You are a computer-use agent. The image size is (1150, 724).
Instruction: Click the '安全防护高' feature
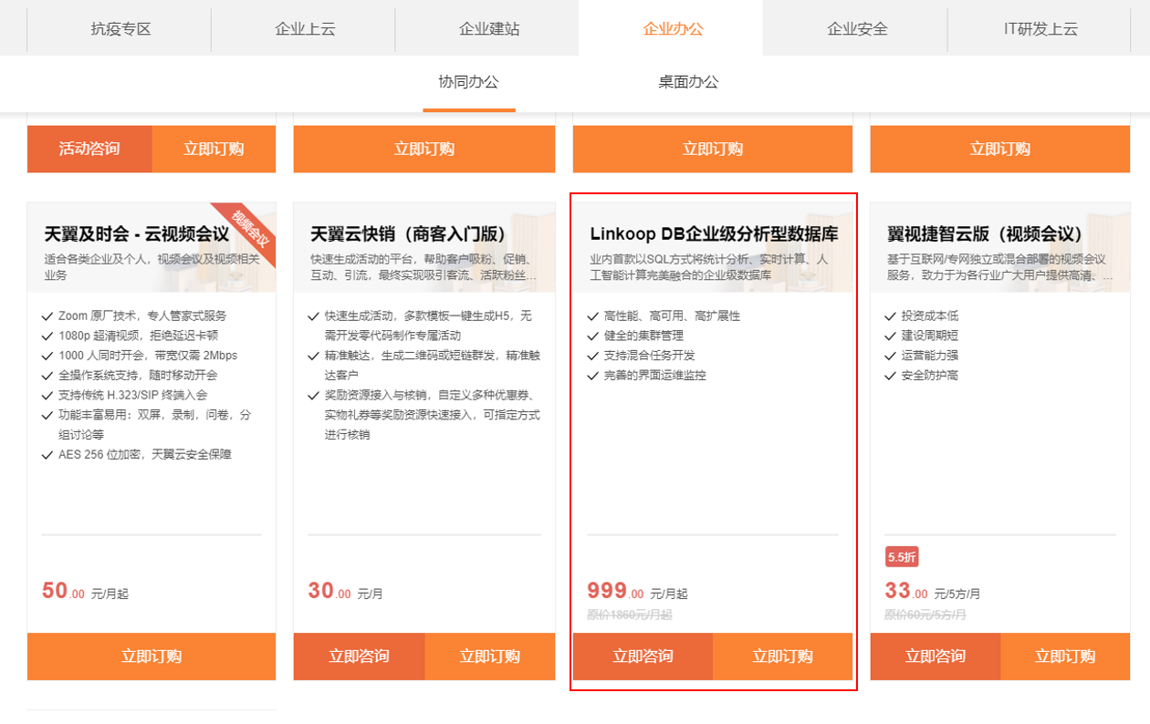coord(930,376)
